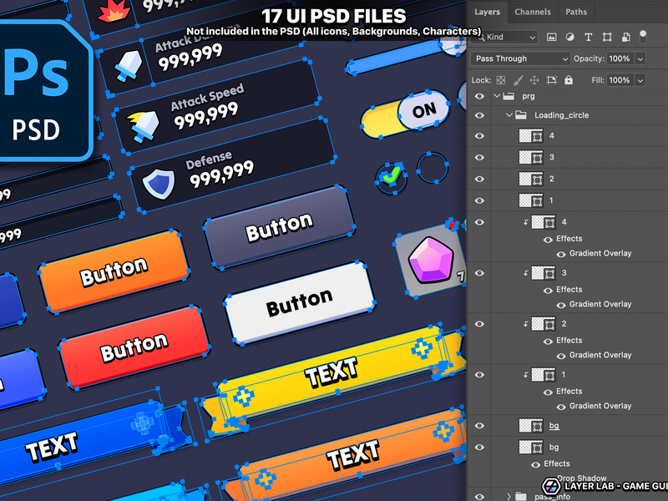
Task: Open the Fill slider dropdown arrow
Action: tap(640, 80)
